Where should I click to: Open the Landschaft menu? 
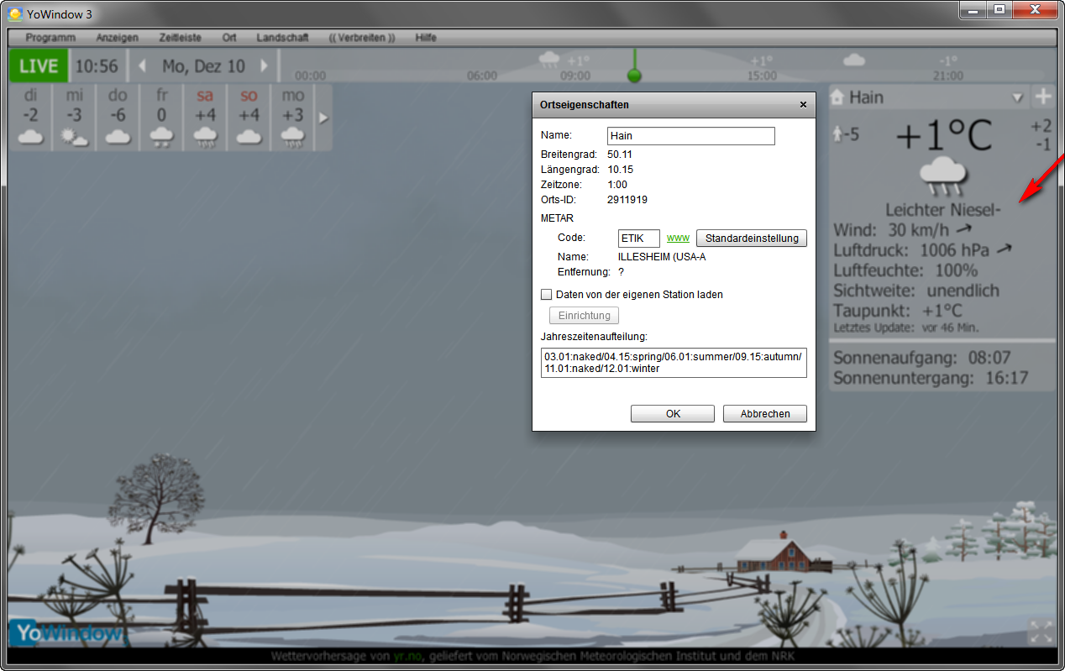pyautogui.click(x=282, y=38)
